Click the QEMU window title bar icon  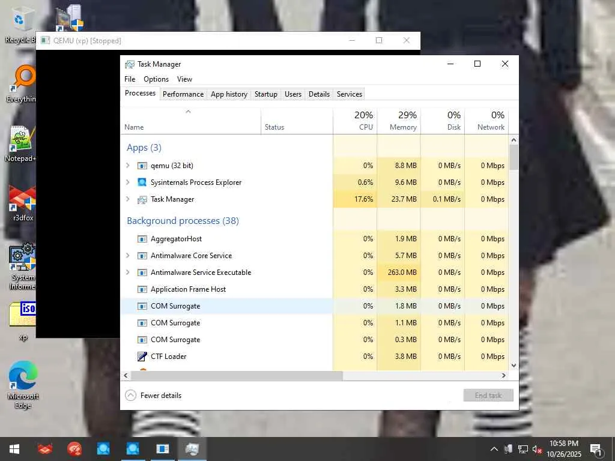point(46,40)
